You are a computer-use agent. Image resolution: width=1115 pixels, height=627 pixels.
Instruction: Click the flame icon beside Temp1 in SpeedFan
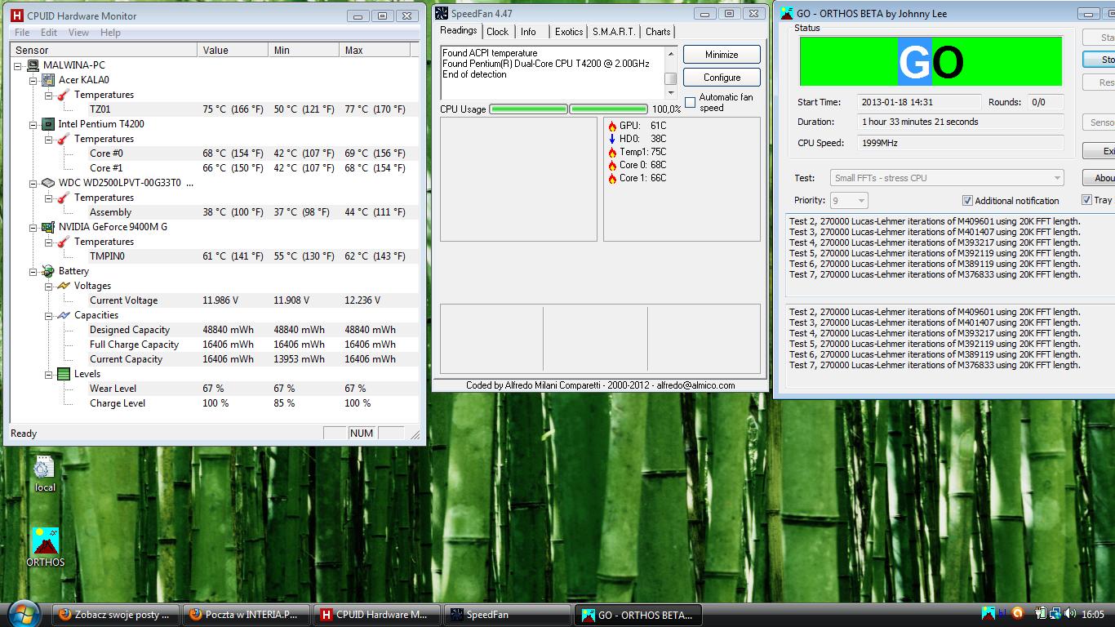pyautogui.click(x=612, y=152)
